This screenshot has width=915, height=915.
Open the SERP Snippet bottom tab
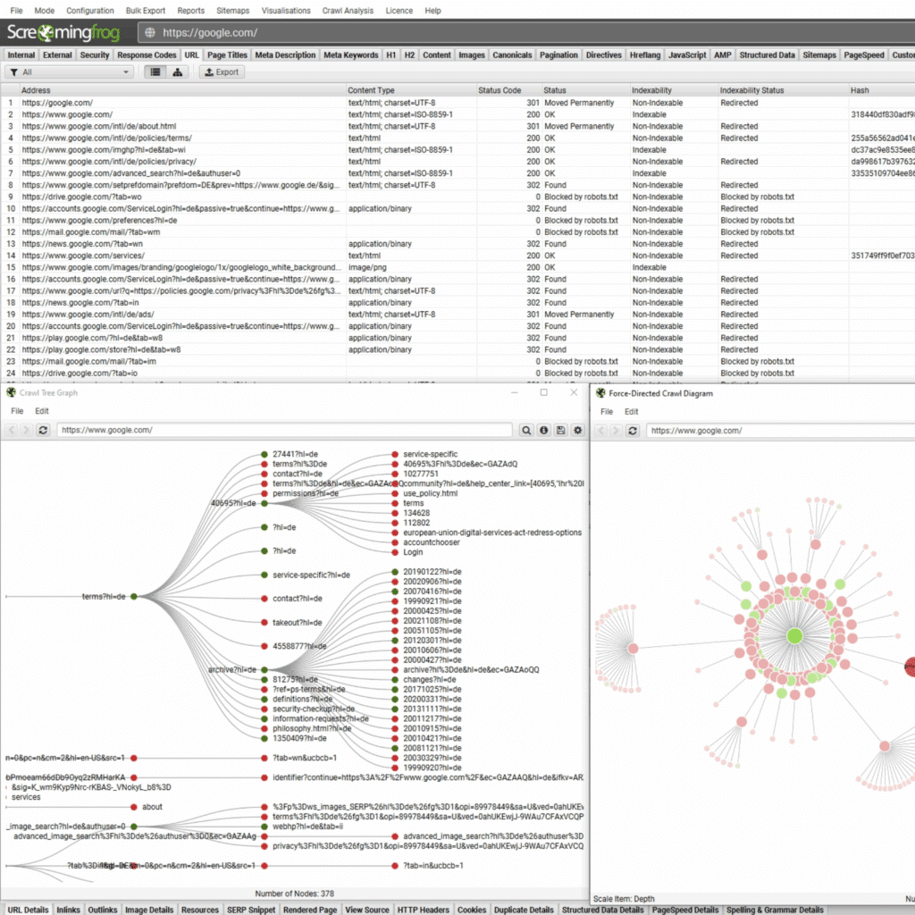[x=251, y=910]
